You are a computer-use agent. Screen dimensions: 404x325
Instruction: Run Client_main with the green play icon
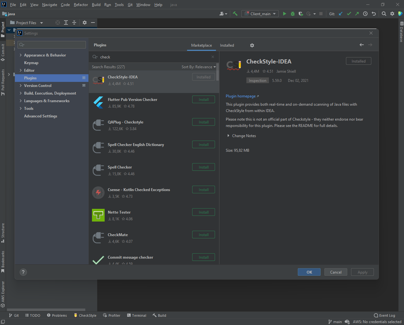click(x=284, y=14)
